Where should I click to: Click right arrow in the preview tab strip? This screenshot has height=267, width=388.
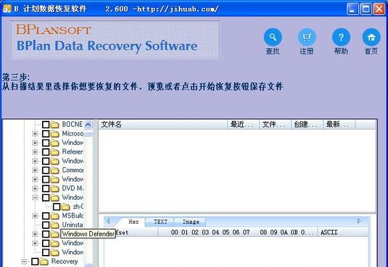[x=359, y=221]
